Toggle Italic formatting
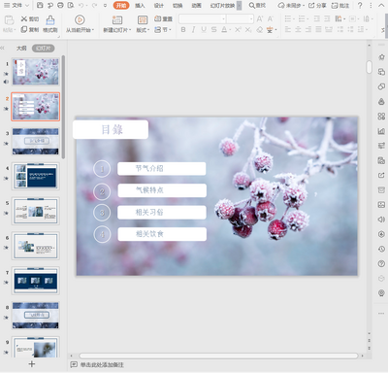The height and width of the screenshot is (373, 388). coord(193,30)
